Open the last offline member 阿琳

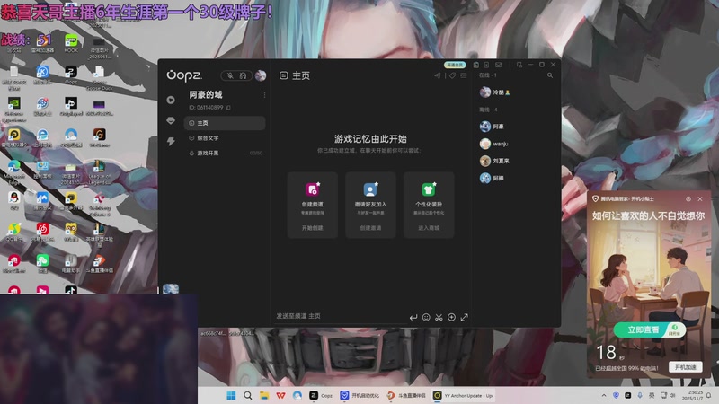click(492, 178)
